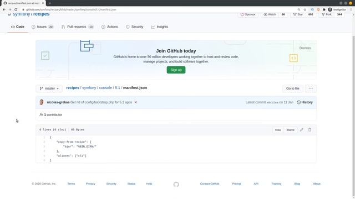Open console breadcrumb folder link
The image size is (355, 199).
click(x=105, y=88)
